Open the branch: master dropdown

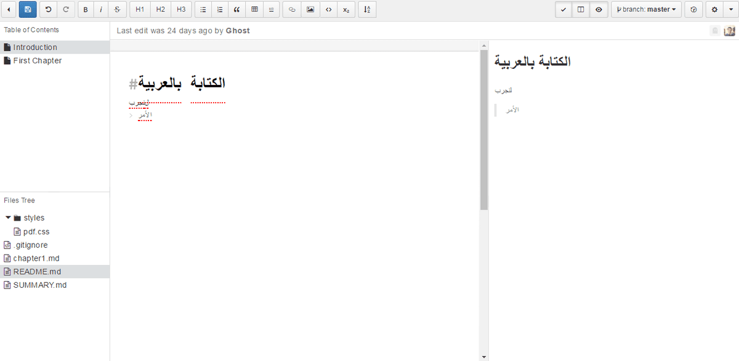(x=645, y=9)
